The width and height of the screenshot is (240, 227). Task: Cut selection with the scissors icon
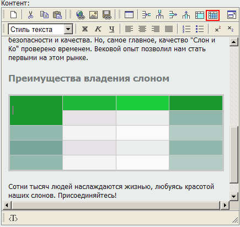30,15
